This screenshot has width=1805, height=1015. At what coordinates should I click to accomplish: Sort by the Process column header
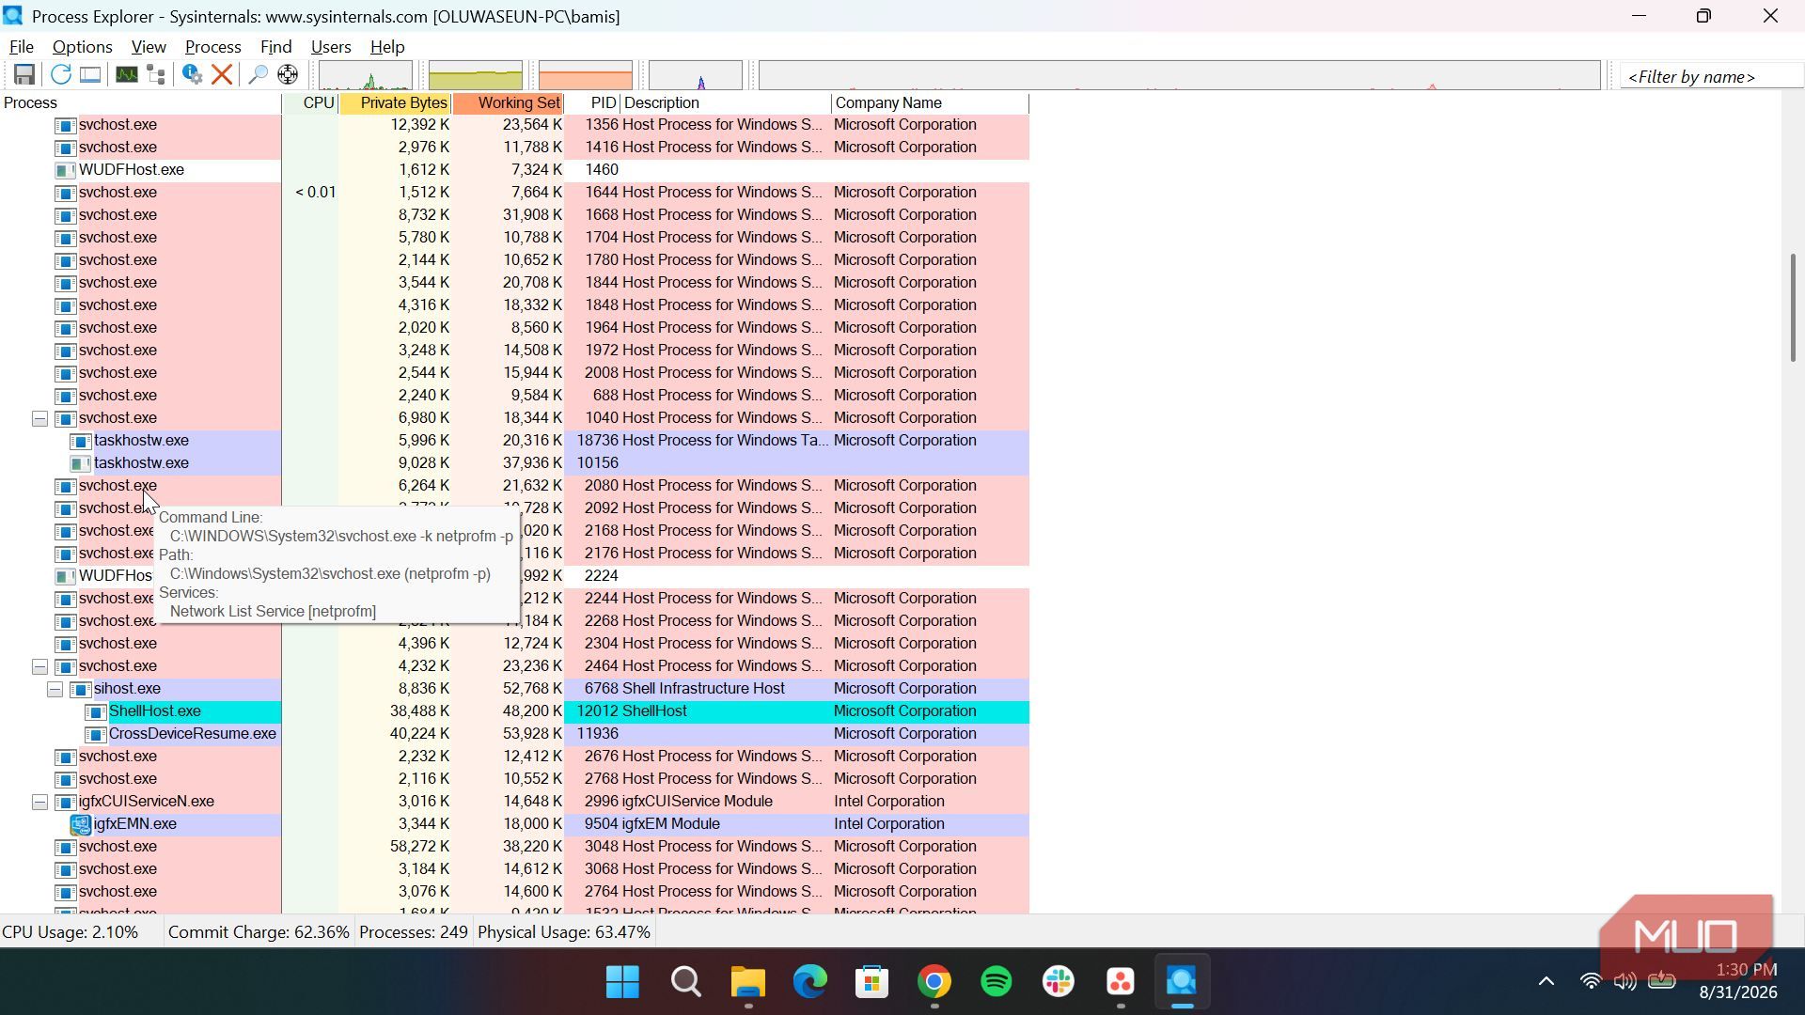[141, 103]
